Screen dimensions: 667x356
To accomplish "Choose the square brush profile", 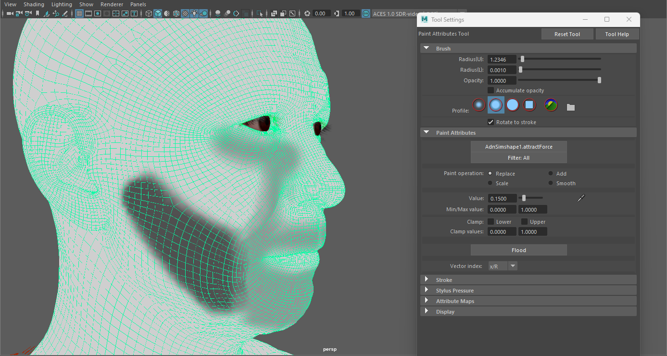I will click(529, 105).
